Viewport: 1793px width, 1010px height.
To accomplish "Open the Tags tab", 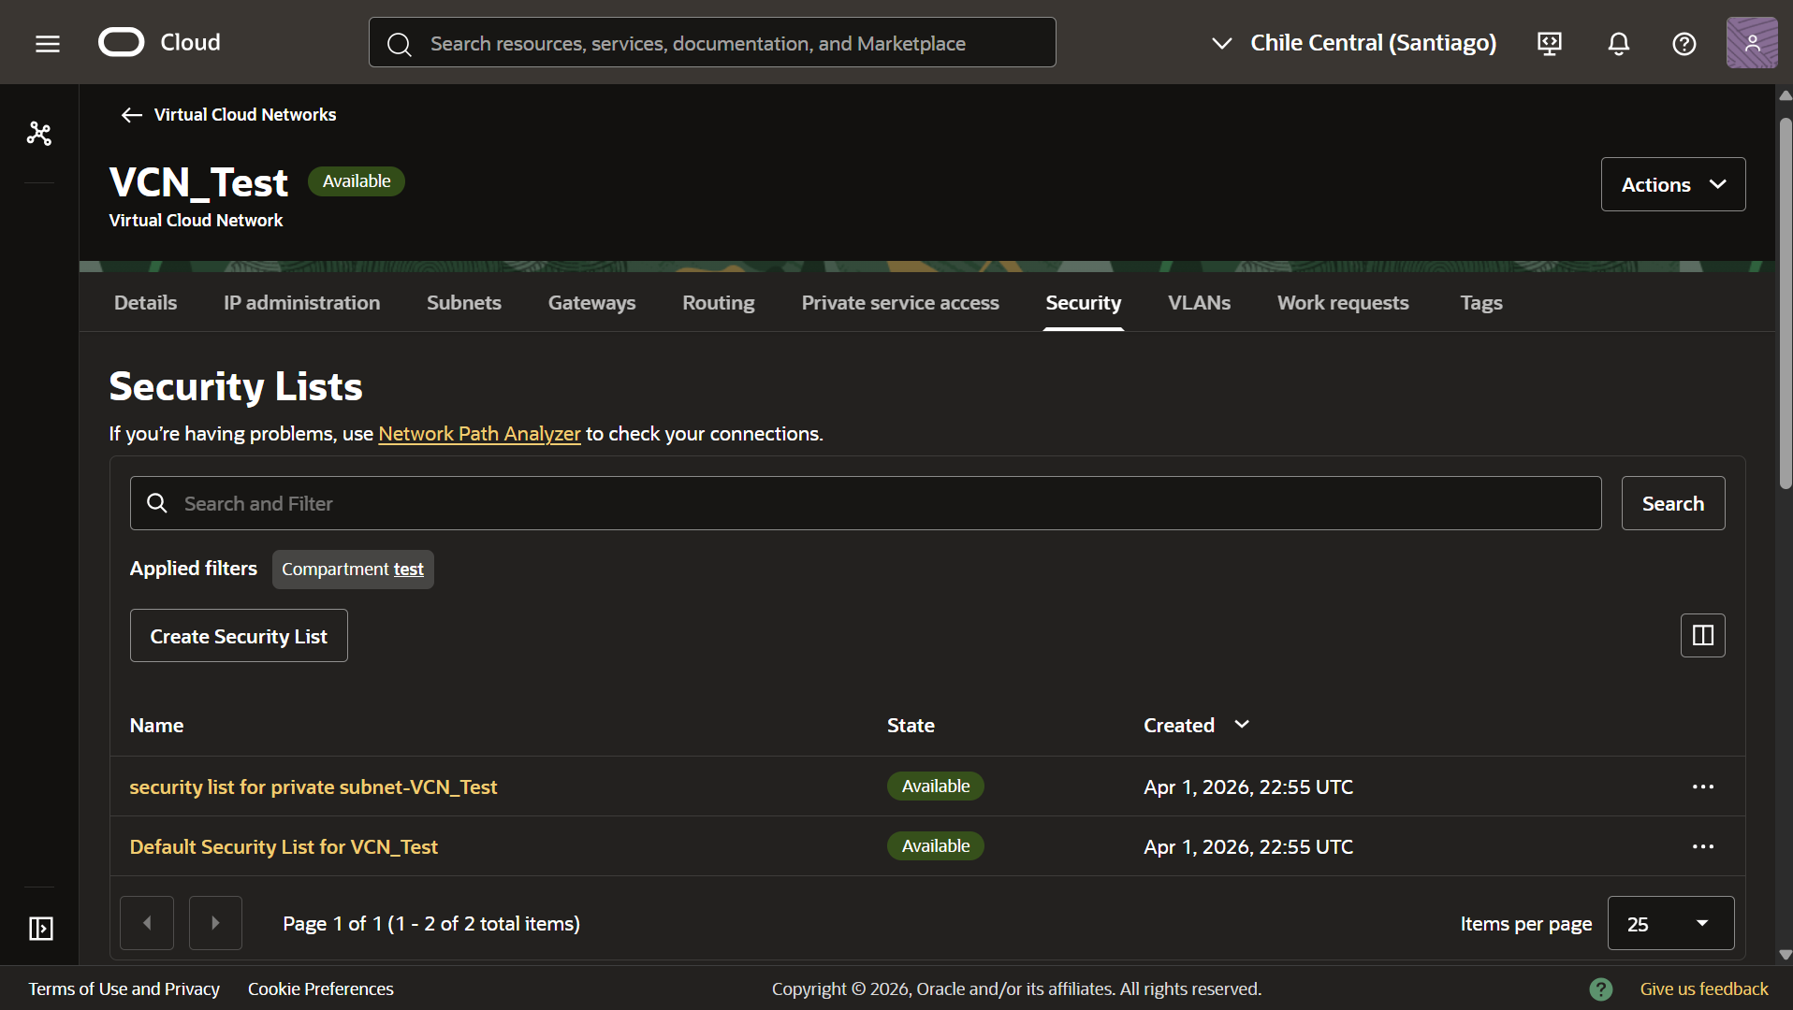I will point(1481,303).
